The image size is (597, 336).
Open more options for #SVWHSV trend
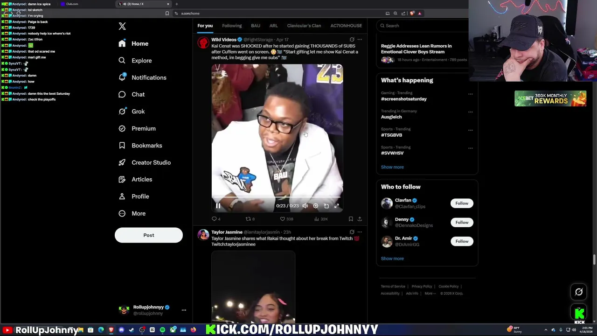pyautogui.click(x=470, y=148)
